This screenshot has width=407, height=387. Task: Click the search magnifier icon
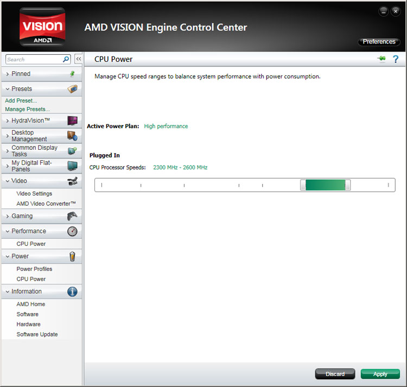(x=66, y=60)
